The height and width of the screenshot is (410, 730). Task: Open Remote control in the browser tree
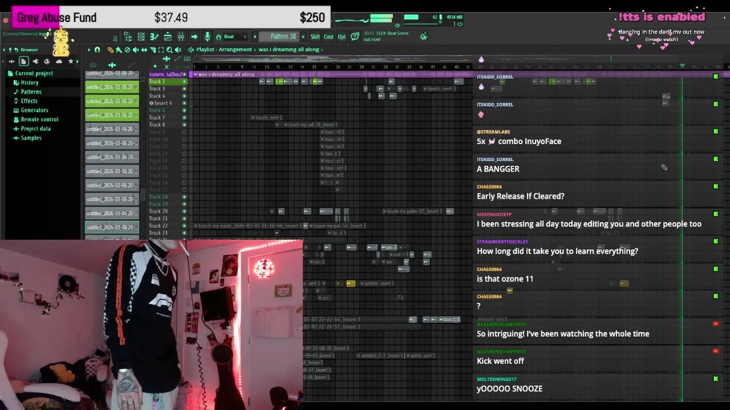tap(39, 120)
